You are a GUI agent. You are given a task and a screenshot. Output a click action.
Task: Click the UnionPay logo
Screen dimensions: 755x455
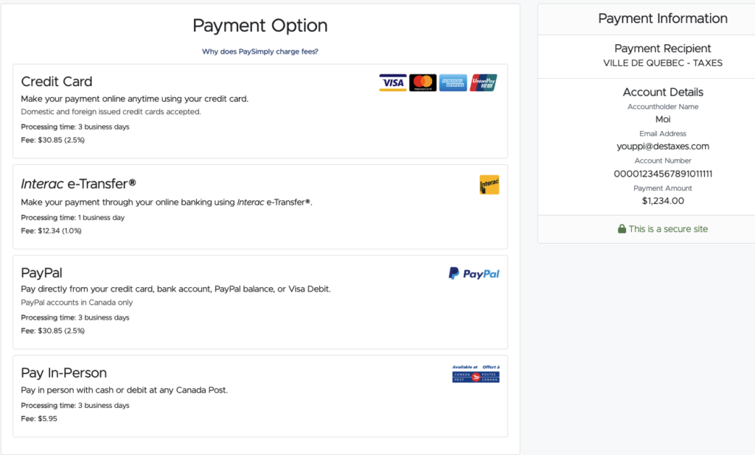[x=484, y=82]
